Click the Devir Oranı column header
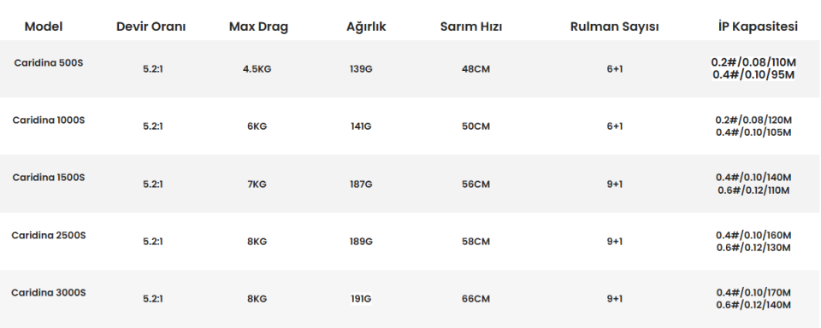The height and width of the screenshot is (328, 821). [151, 26]
